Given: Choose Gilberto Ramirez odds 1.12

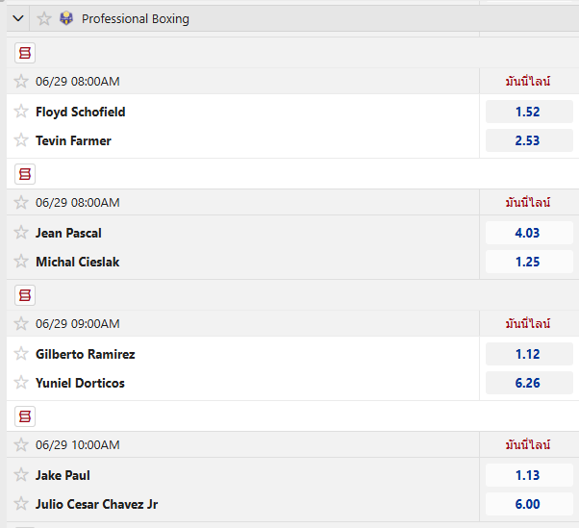Looking at the screenshot, I should 529,354.
